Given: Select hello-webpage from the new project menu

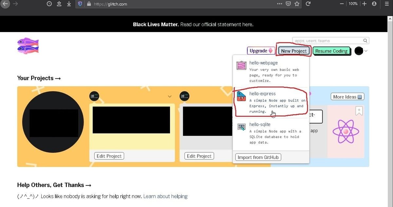Looking at the screenshot, I should (271, 71).
